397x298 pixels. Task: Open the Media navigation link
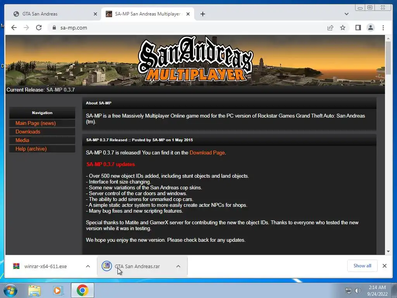pyautogui.click(x=22, y=140)
